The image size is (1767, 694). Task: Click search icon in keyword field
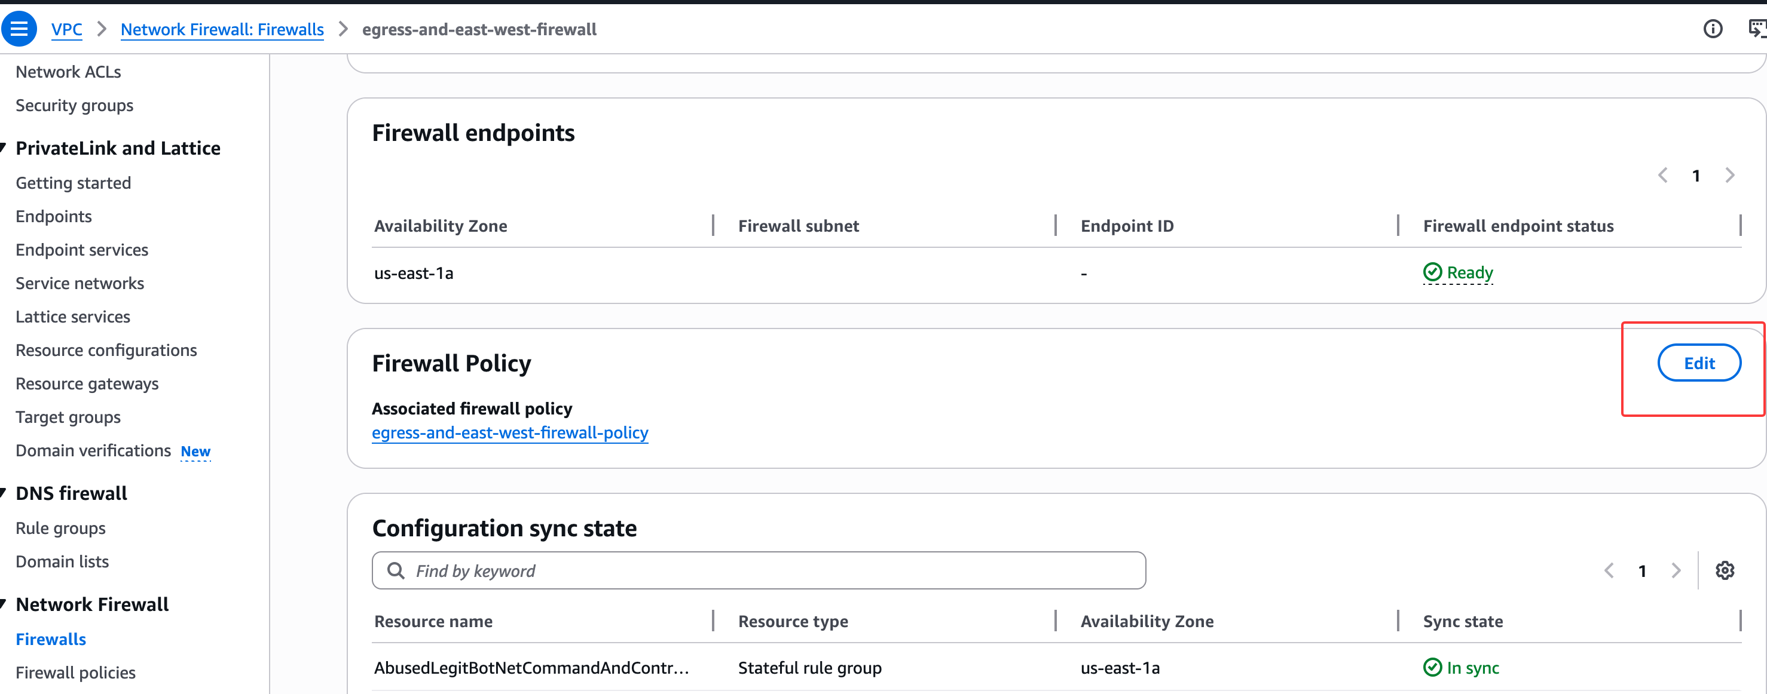click(396, 570)
